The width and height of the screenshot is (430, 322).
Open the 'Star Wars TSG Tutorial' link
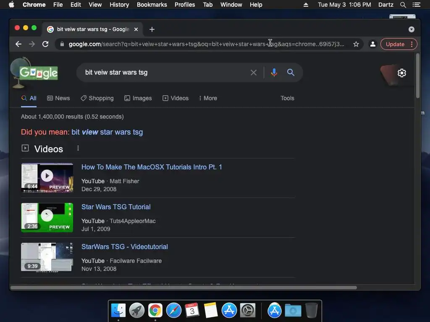tap(116, 207)
